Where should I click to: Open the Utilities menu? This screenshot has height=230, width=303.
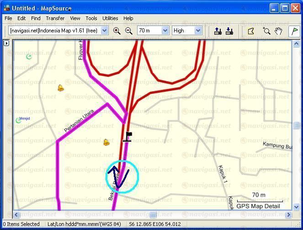pyautogui.click(x=110, y=18)
